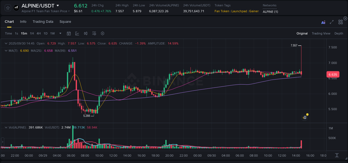Open the calendar date range picker

click(x=69, y=33)
